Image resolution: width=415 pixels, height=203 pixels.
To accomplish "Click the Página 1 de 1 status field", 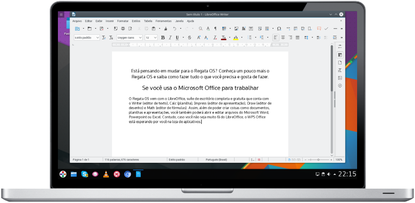I will tap(81, 160).
